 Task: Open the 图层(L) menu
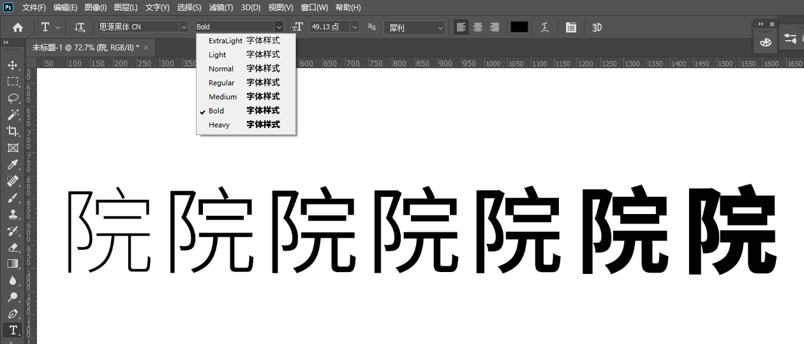(x=126, y=8)
